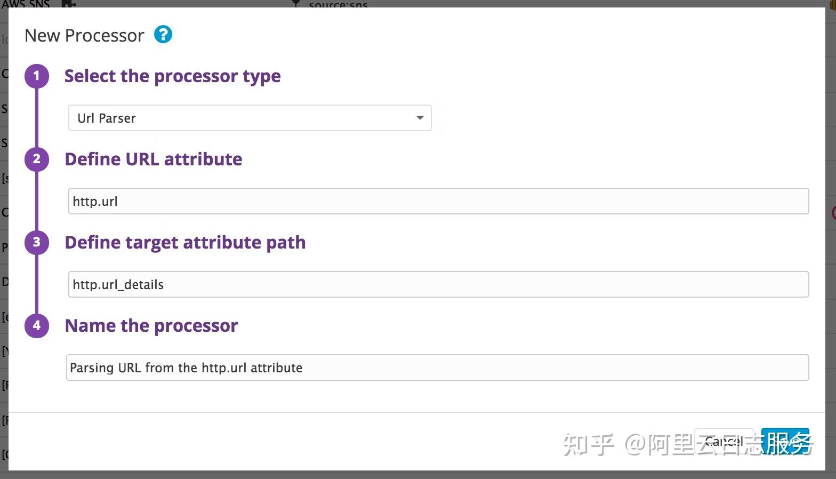Click the 'Define URL attribute' heading
Viewport: 836px width, 479px height.
[154, 159]
